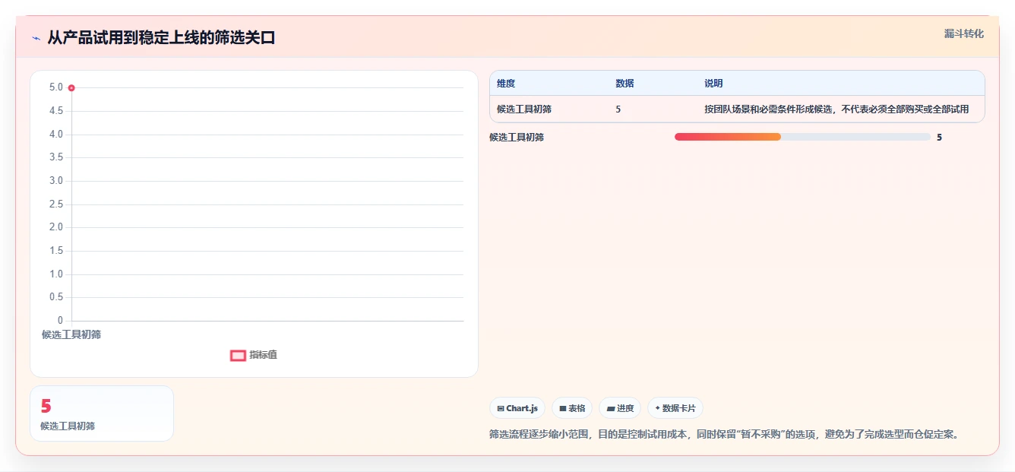The image size is (1015, 472).
Task: Click the 数据卡片 tag icon
Action: tap(658, 408)
